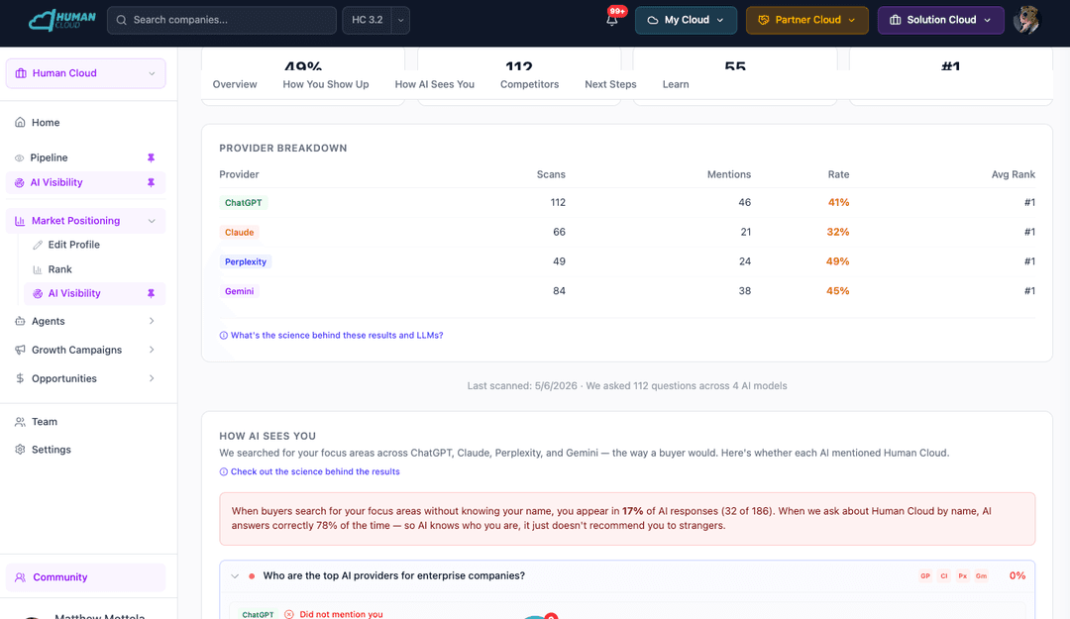Screen dimensions: 1070x619
Task: Switch to the How AI Sees You tab
Action: coord(435,84)
